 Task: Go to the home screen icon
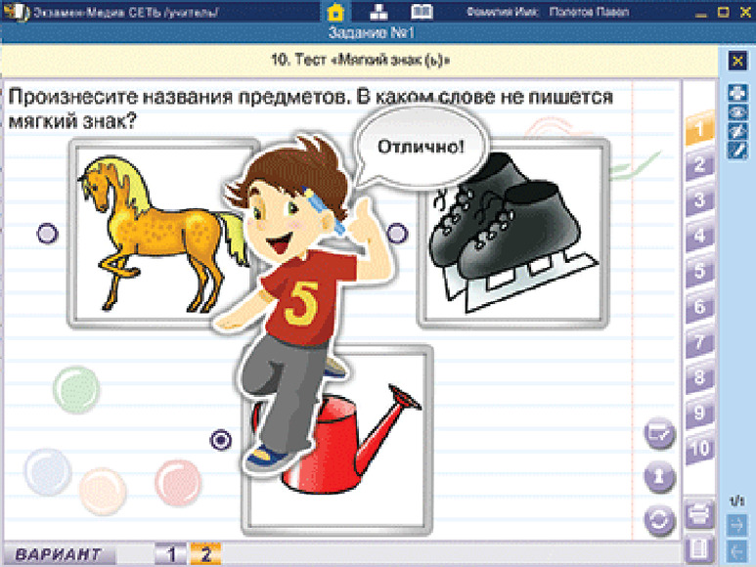coord(335,12)
